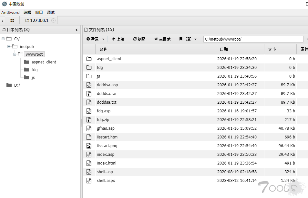Viewport: 308px width, 198px height.
Task: Click the home grid icon tab
Action: coord(12,21)
